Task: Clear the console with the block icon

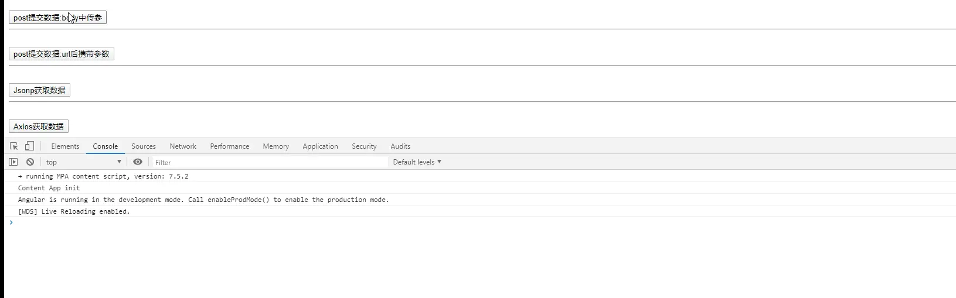Action: tap(30, 162)
